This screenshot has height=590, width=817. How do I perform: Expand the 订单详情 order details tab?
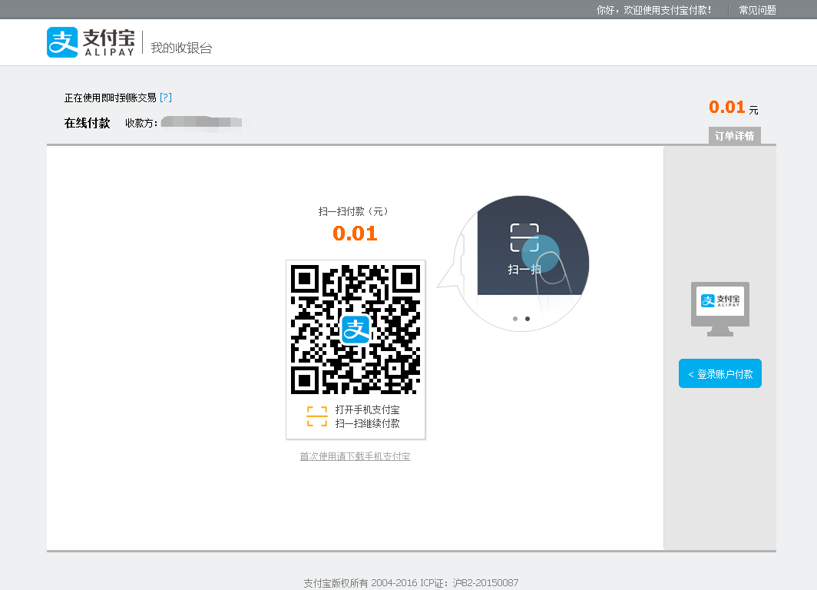point(734,136)
